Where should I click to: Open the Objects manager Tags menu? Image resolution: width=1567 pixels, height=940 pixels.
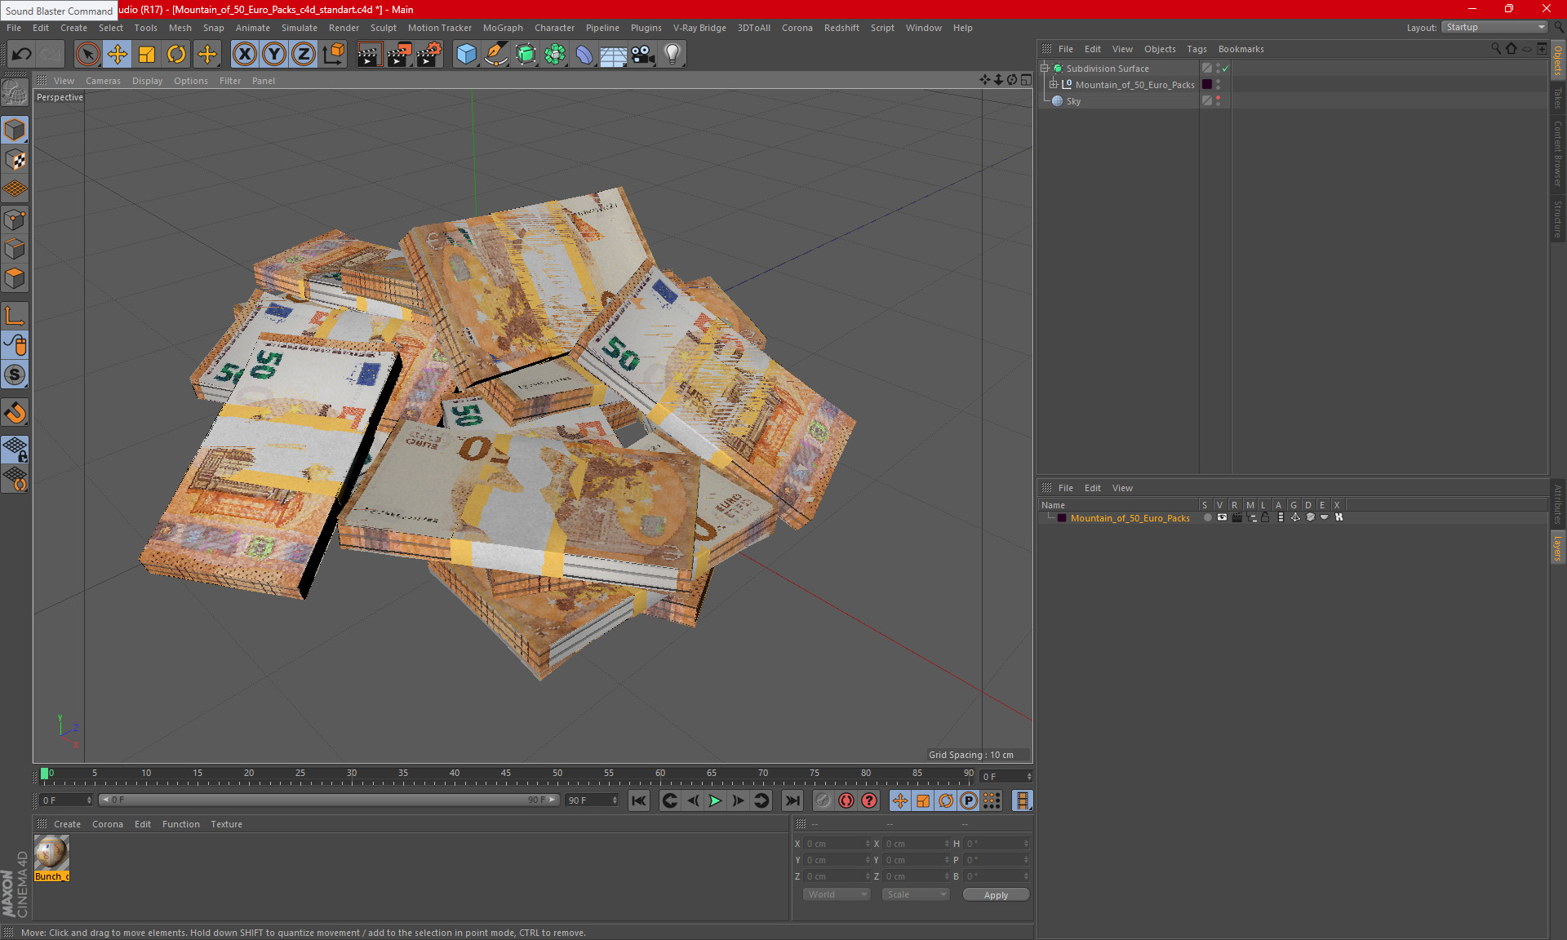click(1196, 49)
